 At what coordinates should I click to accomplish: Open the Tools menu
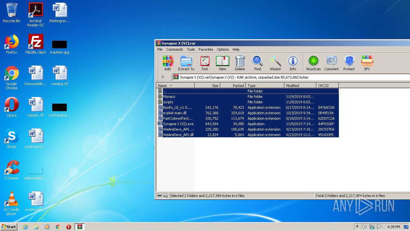coord(191,49)
